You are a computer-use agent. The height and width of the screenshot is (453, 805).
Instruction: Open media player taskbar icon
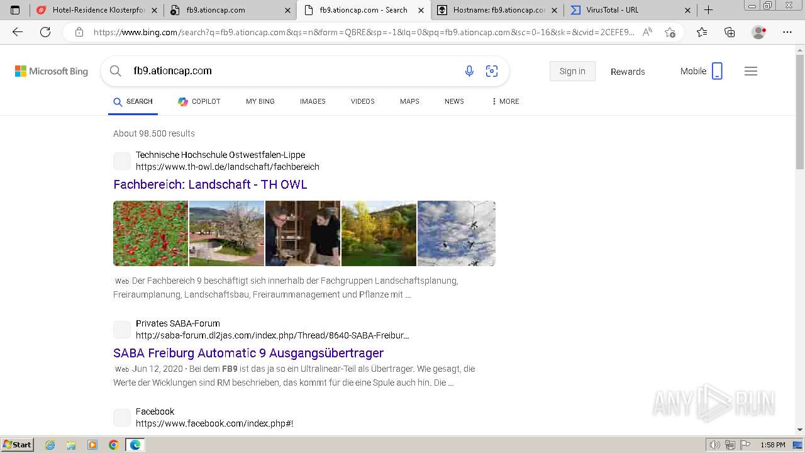(x=92, y=445)
